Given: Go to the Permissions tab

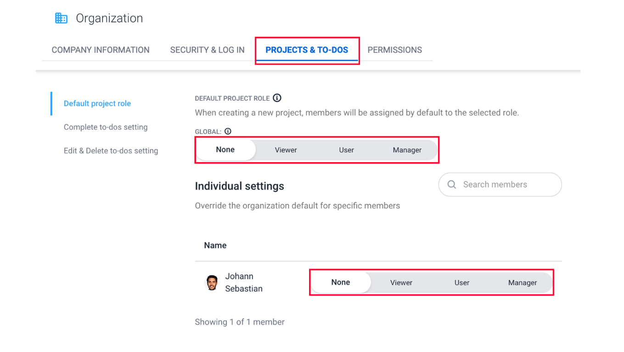Looking at the screenshot, I should tap(394, 50).
